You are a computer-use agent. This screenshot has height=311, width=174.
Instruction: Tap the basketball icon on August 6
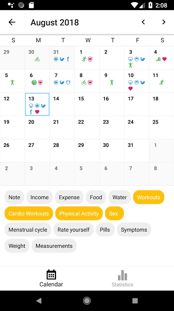(x=34, y=82)
